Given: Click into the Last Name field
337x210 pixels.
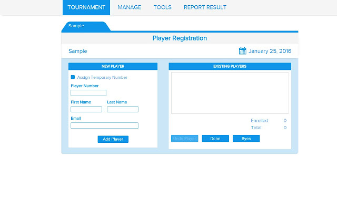Looking at the screenshot, I should click(123, 109).
